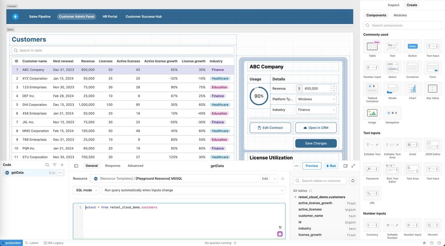445x246 pixels.
Task: Select the JSON Editor component icon
Action: point(432,145)
